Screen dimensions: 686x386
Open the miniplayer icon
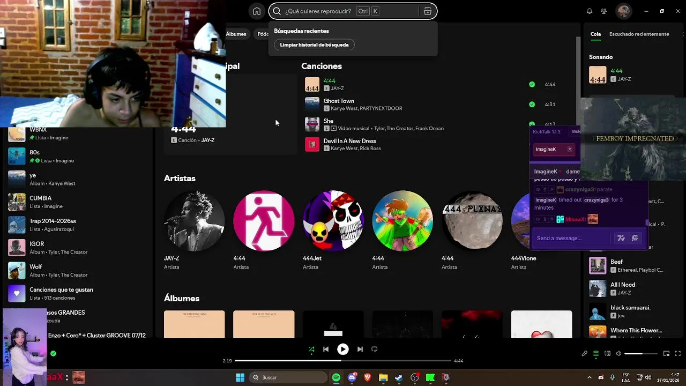click(666, 353)
